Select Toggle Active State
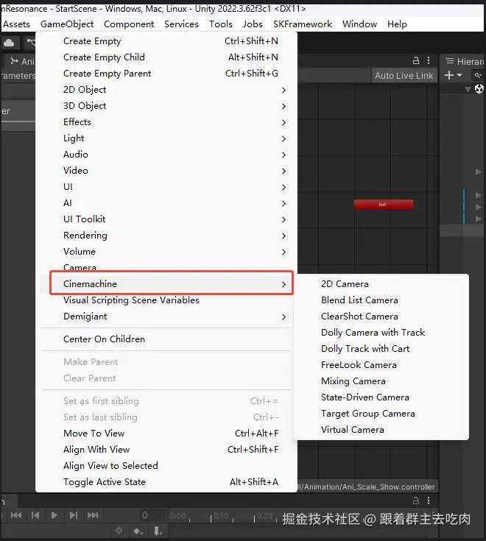Image resolution: width=486 pixels, height=541 pixels. tap(166, 482)
